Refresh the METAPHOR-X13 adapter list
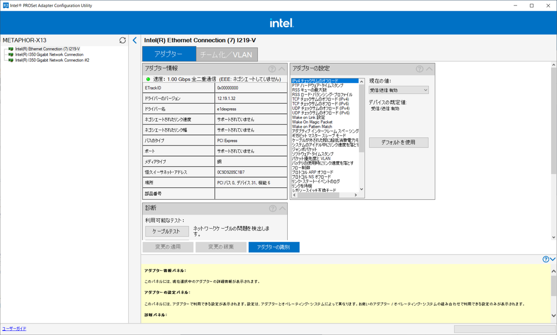 pos(123,40)
